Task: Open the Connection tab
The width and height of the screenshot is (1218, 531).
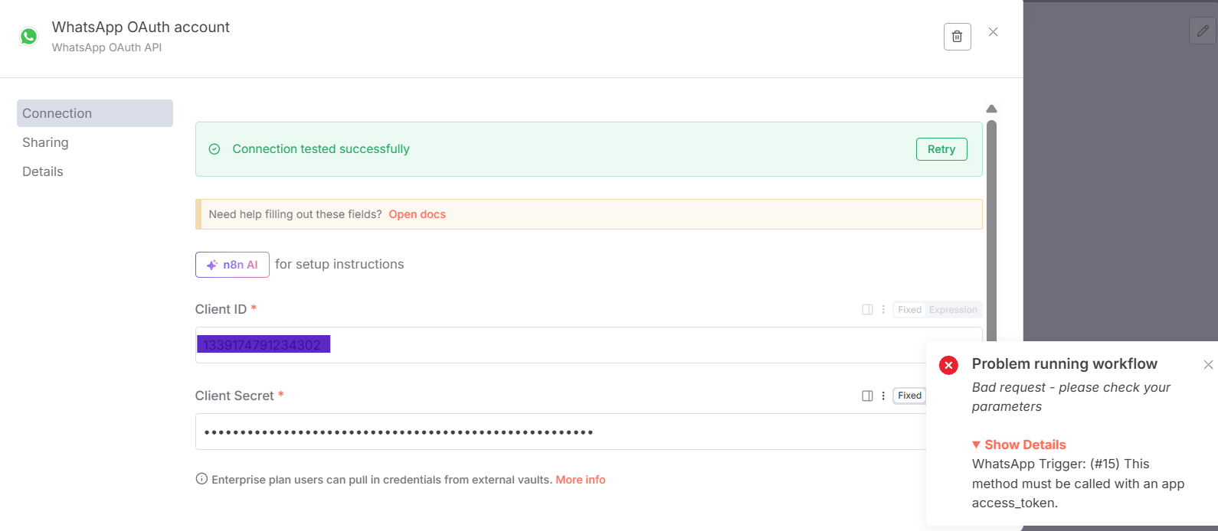Action: click(x=95, y=113)
